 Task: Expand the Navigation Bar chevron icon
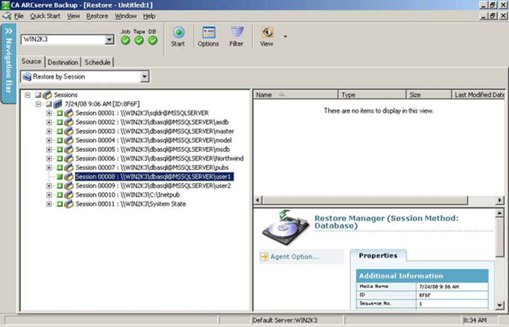8,31
